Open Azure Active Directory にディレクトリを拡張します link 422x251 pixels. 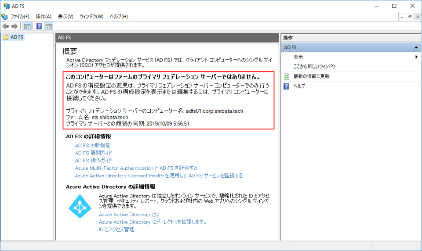[153, 222]
